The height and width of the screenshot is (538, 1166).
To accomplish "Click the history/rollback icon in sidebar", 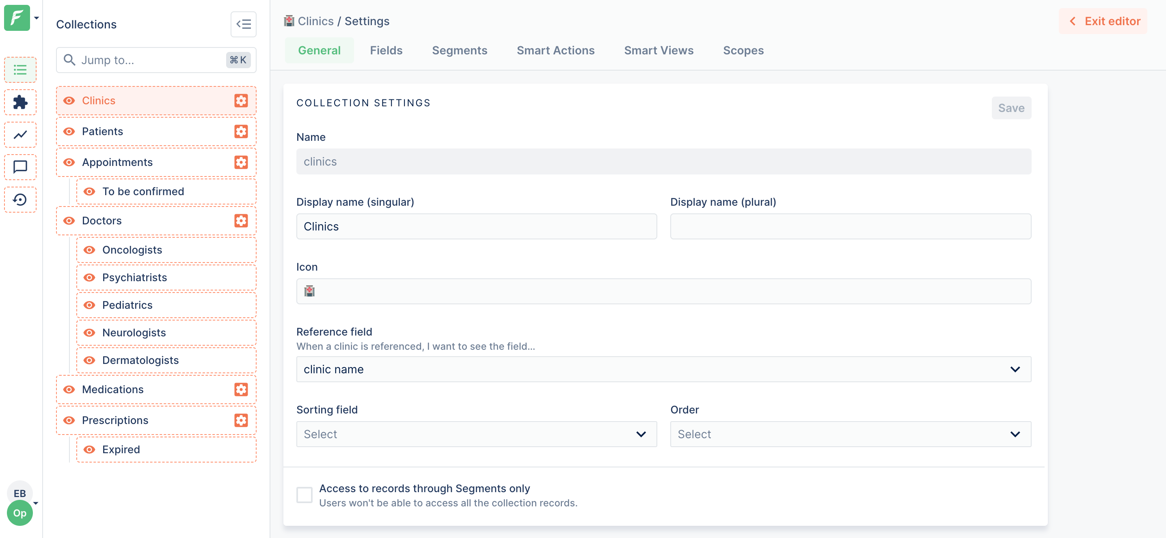I will tap(20, 199).
